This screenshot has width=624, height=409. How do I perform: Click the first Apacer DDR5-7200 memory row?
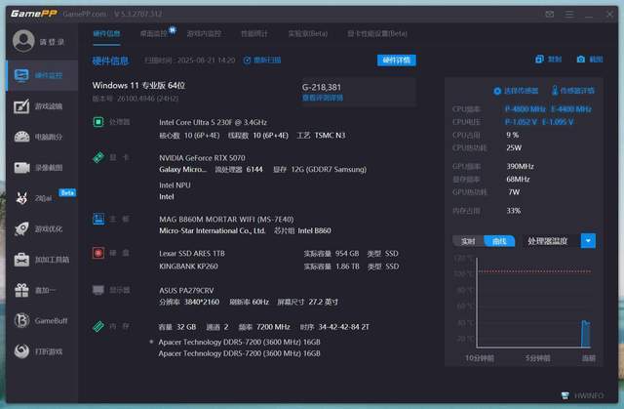(x=239, y=342)
